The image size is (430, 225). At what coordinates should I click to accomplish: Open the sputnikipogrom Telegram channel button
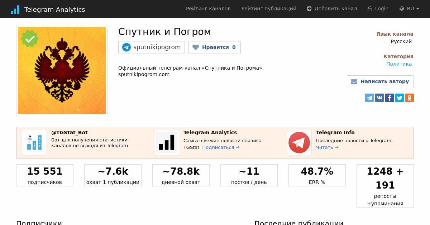click(x=152, y=47)
